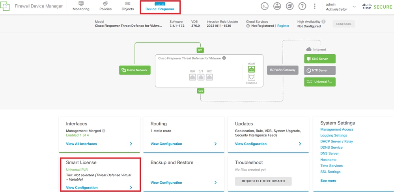Click the Inside Network button
The image size is (394, 192).
[x=134, y=70]
